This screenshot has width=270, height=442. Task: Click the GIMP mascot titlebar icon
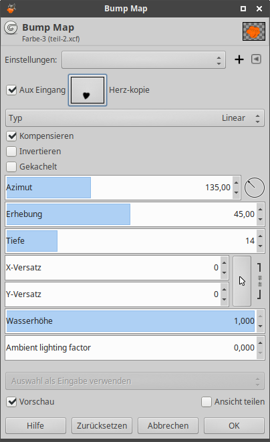11,9
